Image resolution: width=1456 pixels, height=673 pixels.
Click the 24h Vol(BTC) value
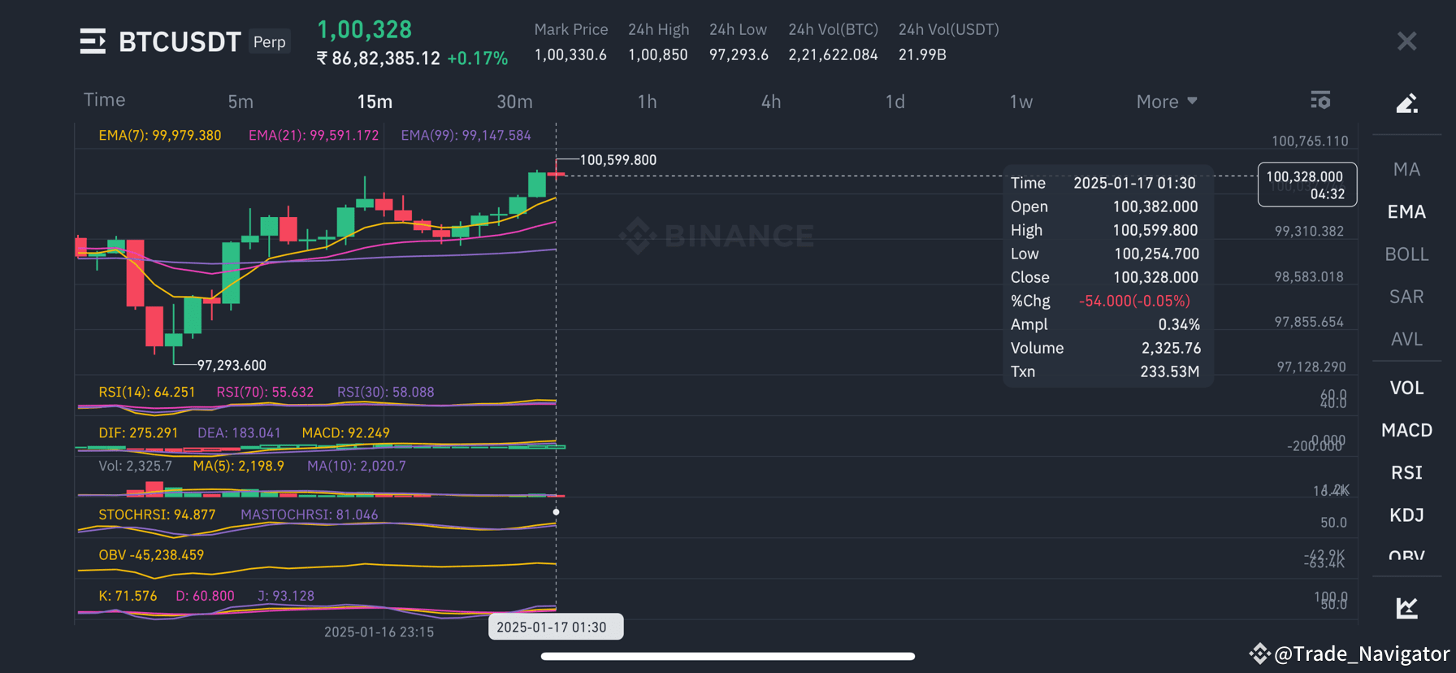click(x=833, y=54)
